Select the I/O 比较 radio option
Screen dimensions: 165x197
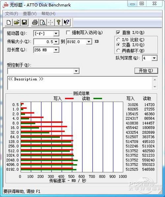[118, 40]
